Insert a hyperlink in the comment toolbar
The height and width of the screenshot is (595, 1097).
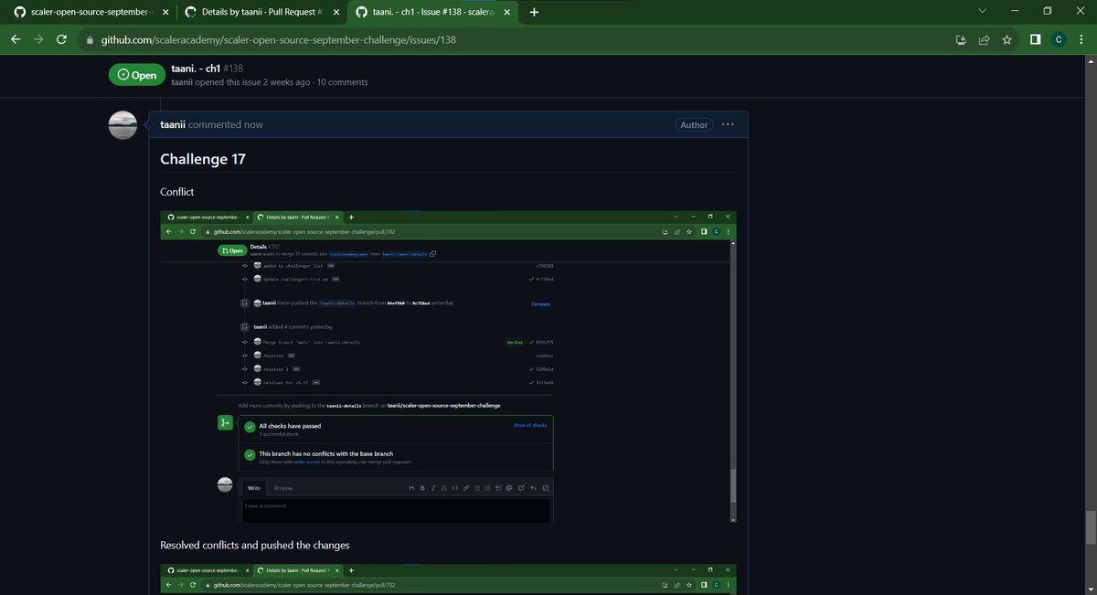466,487
